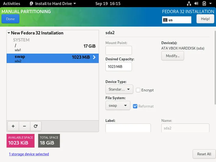Viewport: 216px width, 162px height.
Task: Click the reload storage configuration icon
Action: (x=36, y=126)
